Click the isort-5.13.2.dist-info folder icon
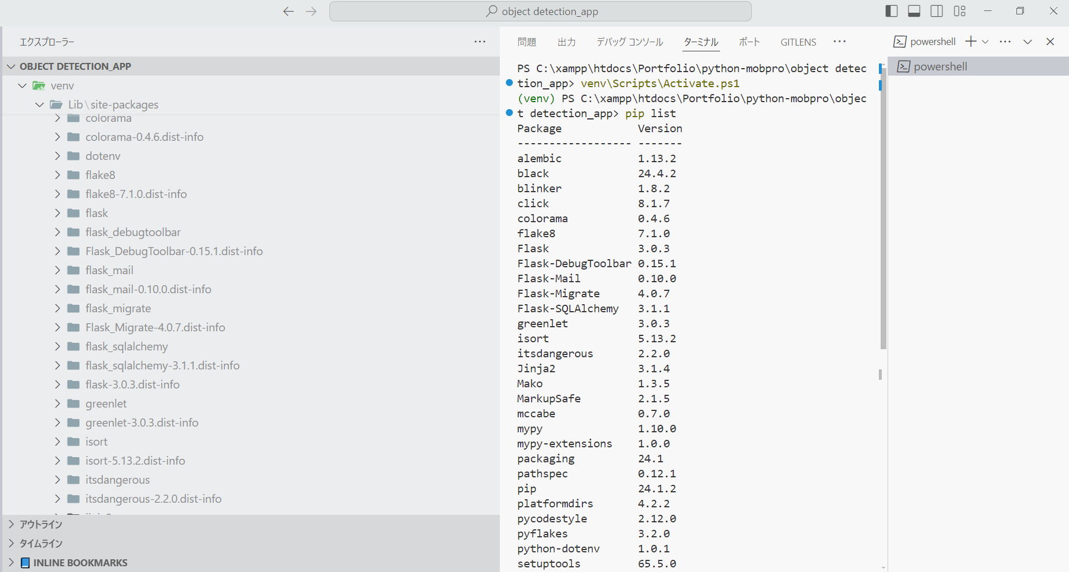Screen dimensions: 1069x572 pos(73,461)
